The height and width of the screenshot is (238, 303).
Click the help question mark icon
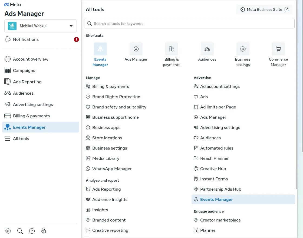point(32,231)
